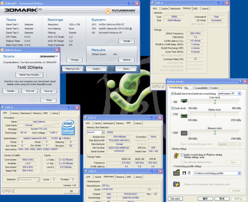Enable driver-level hardware overclocking checkbox

tap(173, 94)
